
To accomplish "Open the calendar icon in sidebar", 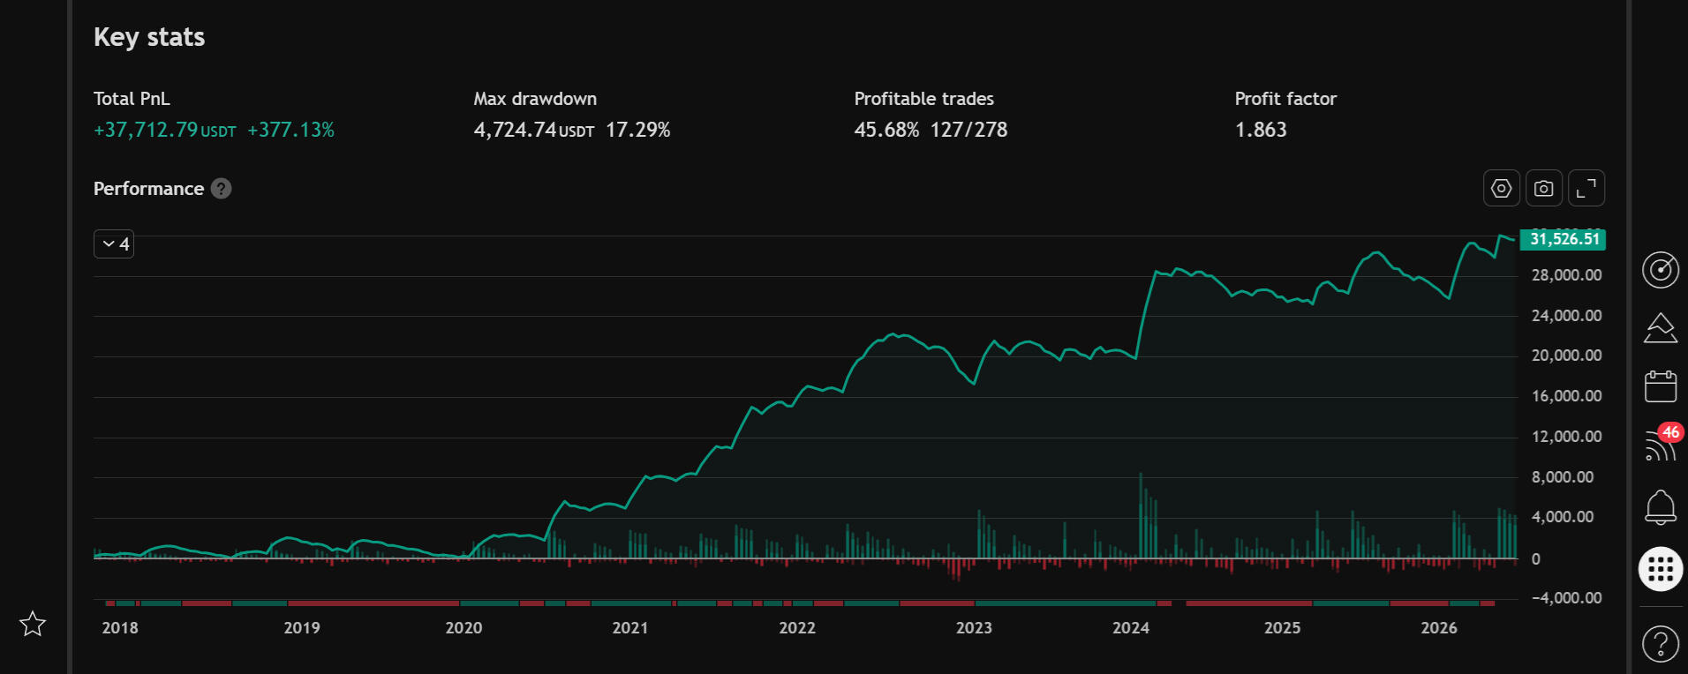I will click(x=1660, y=386).
